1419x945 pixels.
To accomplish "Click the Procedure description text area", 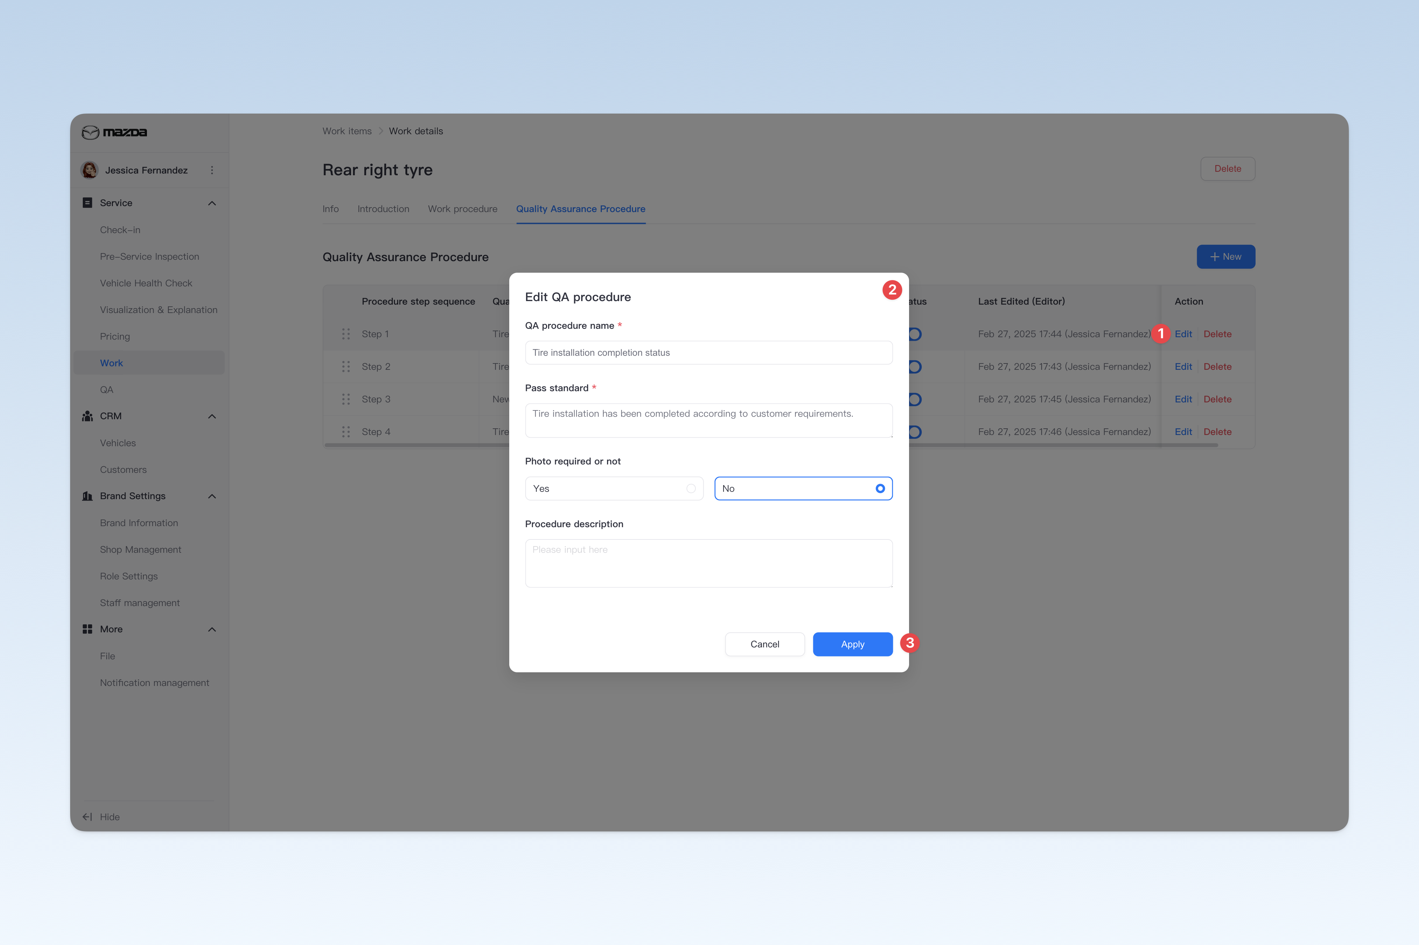I will [708, 563].
